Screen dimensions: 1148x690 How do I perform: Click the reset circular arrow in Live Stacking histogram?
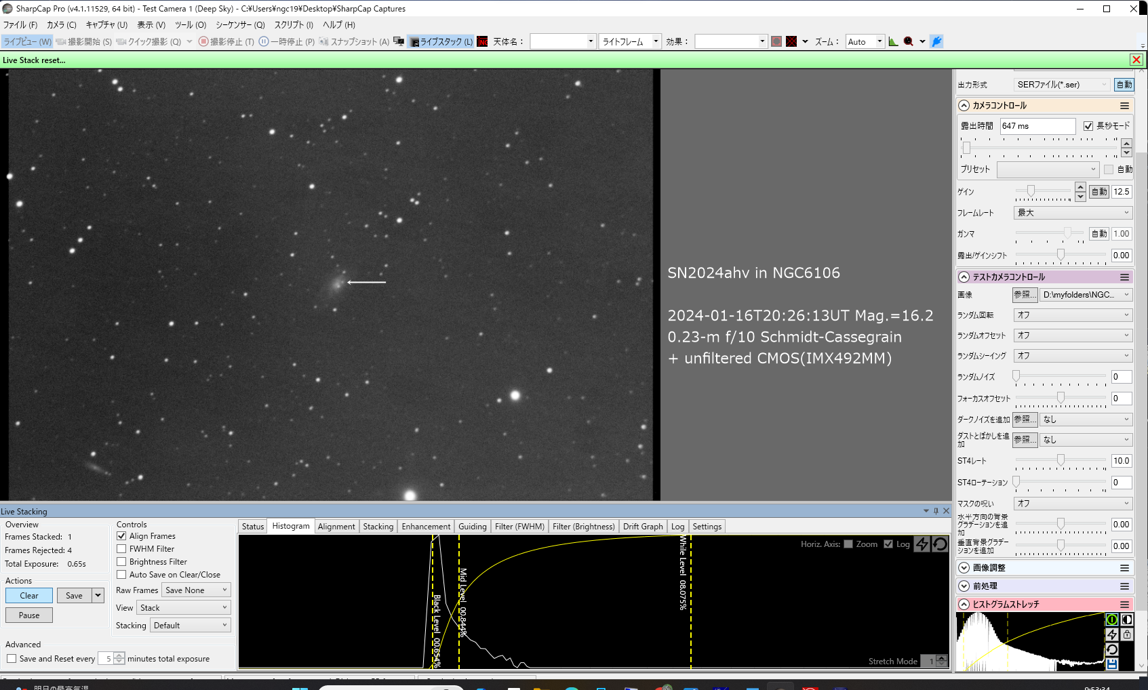tap(940, 544)
